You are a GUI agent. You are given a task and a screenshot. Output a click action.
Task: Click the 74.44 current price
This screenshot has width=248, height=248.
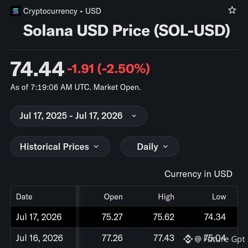37,69
